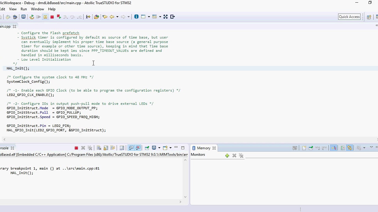Toggle Scroll Lock in Console
Viewport: 378px width, 212px height.
[106, 148]
